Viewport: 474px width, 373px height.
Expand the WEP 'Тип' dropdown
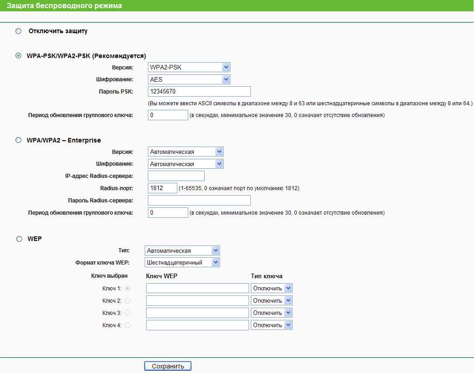182,250
